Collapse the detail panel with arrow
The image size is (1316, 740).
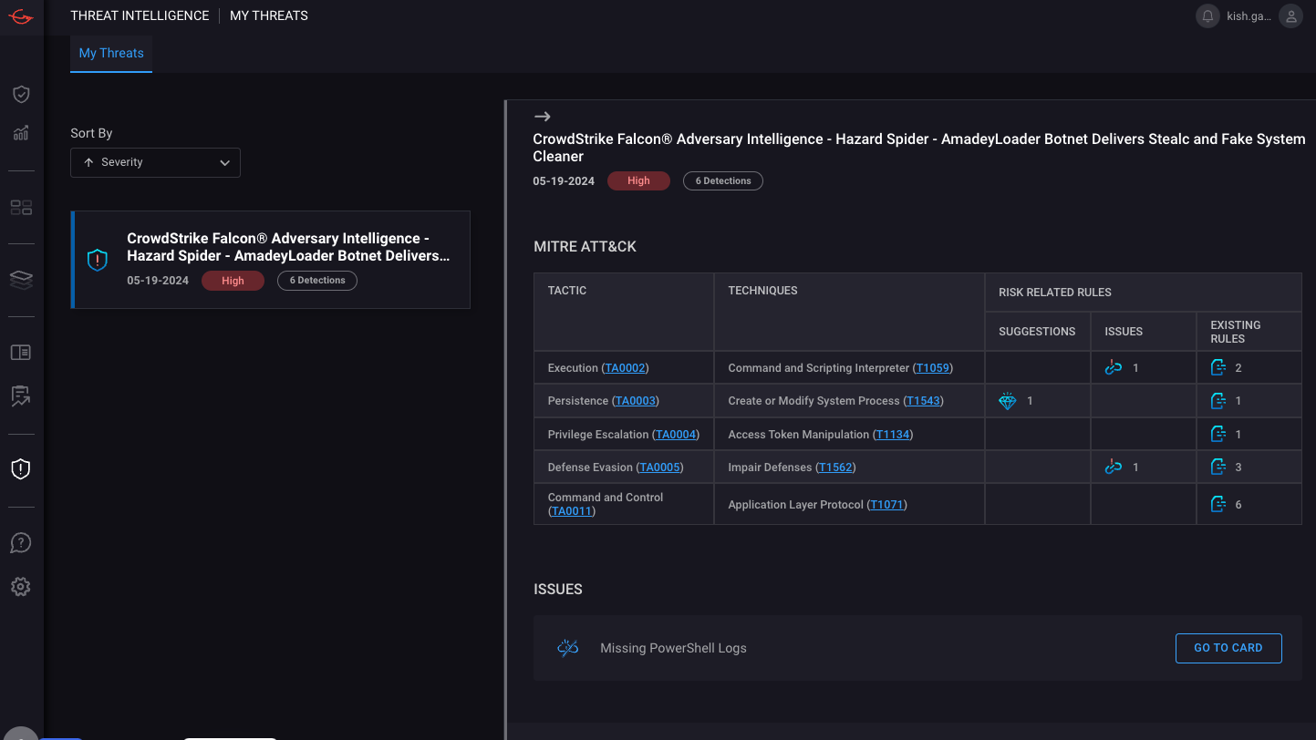pyautogui.click(x=543, y=117)
